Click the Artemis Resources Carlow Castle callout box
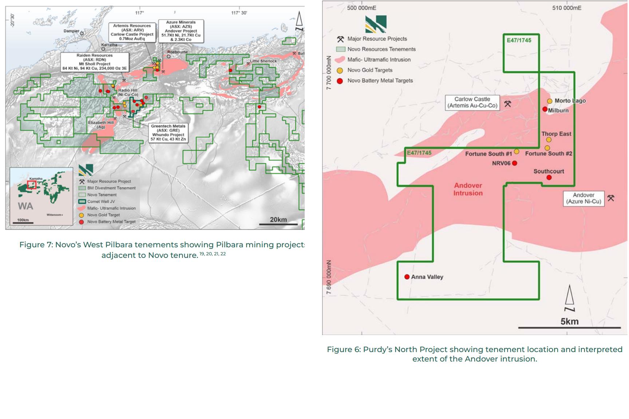The image size is (629, 419). (x=132, y=32)
